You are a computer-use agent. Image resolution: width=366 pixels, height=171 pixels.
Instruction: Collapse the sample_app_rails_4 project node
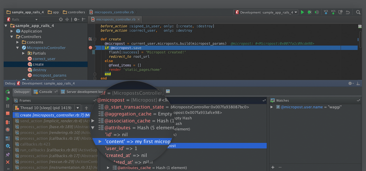[6, 26]
